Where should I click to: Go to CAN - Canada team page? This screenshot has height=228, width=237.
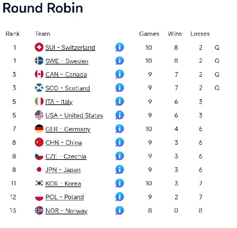[66, 75]
